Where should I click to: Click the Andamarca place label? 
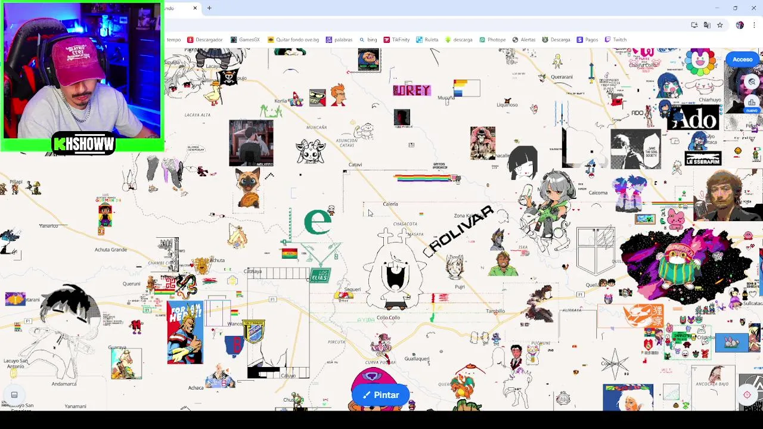[x=64, y=384]
